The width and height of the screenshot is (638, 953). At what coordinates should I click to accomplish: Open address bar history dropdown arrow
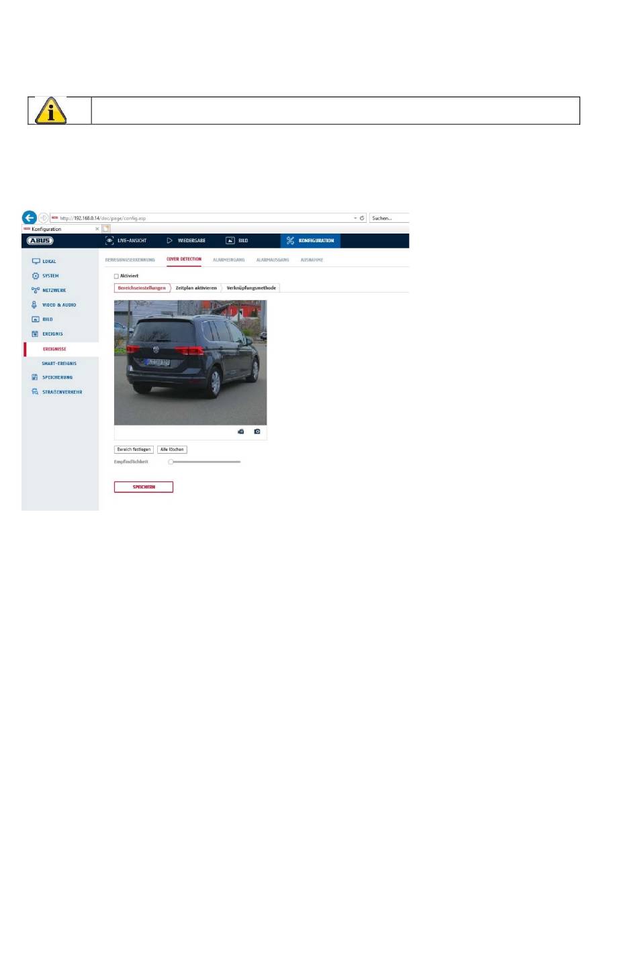pyautogui.click(x=355, y=218)
